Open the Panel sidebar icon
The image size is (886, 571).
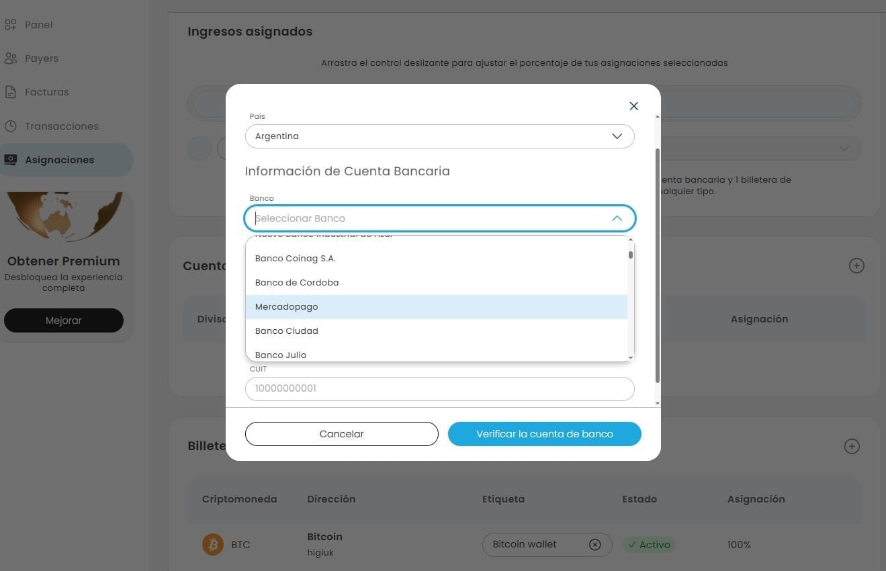(10, 25)
